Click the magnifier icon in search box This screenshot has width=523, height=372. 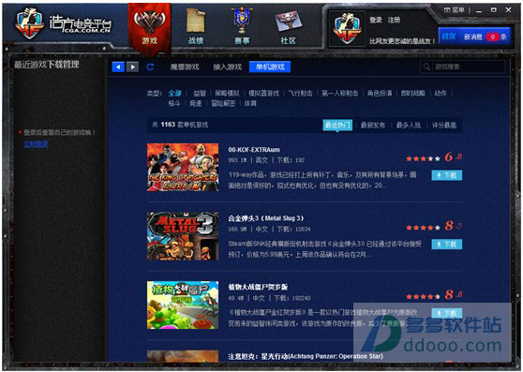click(426, 67)
